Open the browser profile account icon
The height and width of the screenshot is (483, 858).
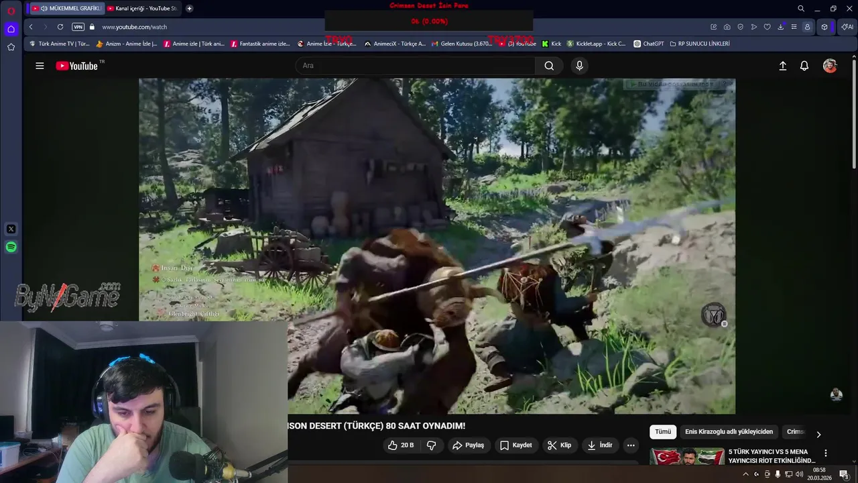[807, 27]
